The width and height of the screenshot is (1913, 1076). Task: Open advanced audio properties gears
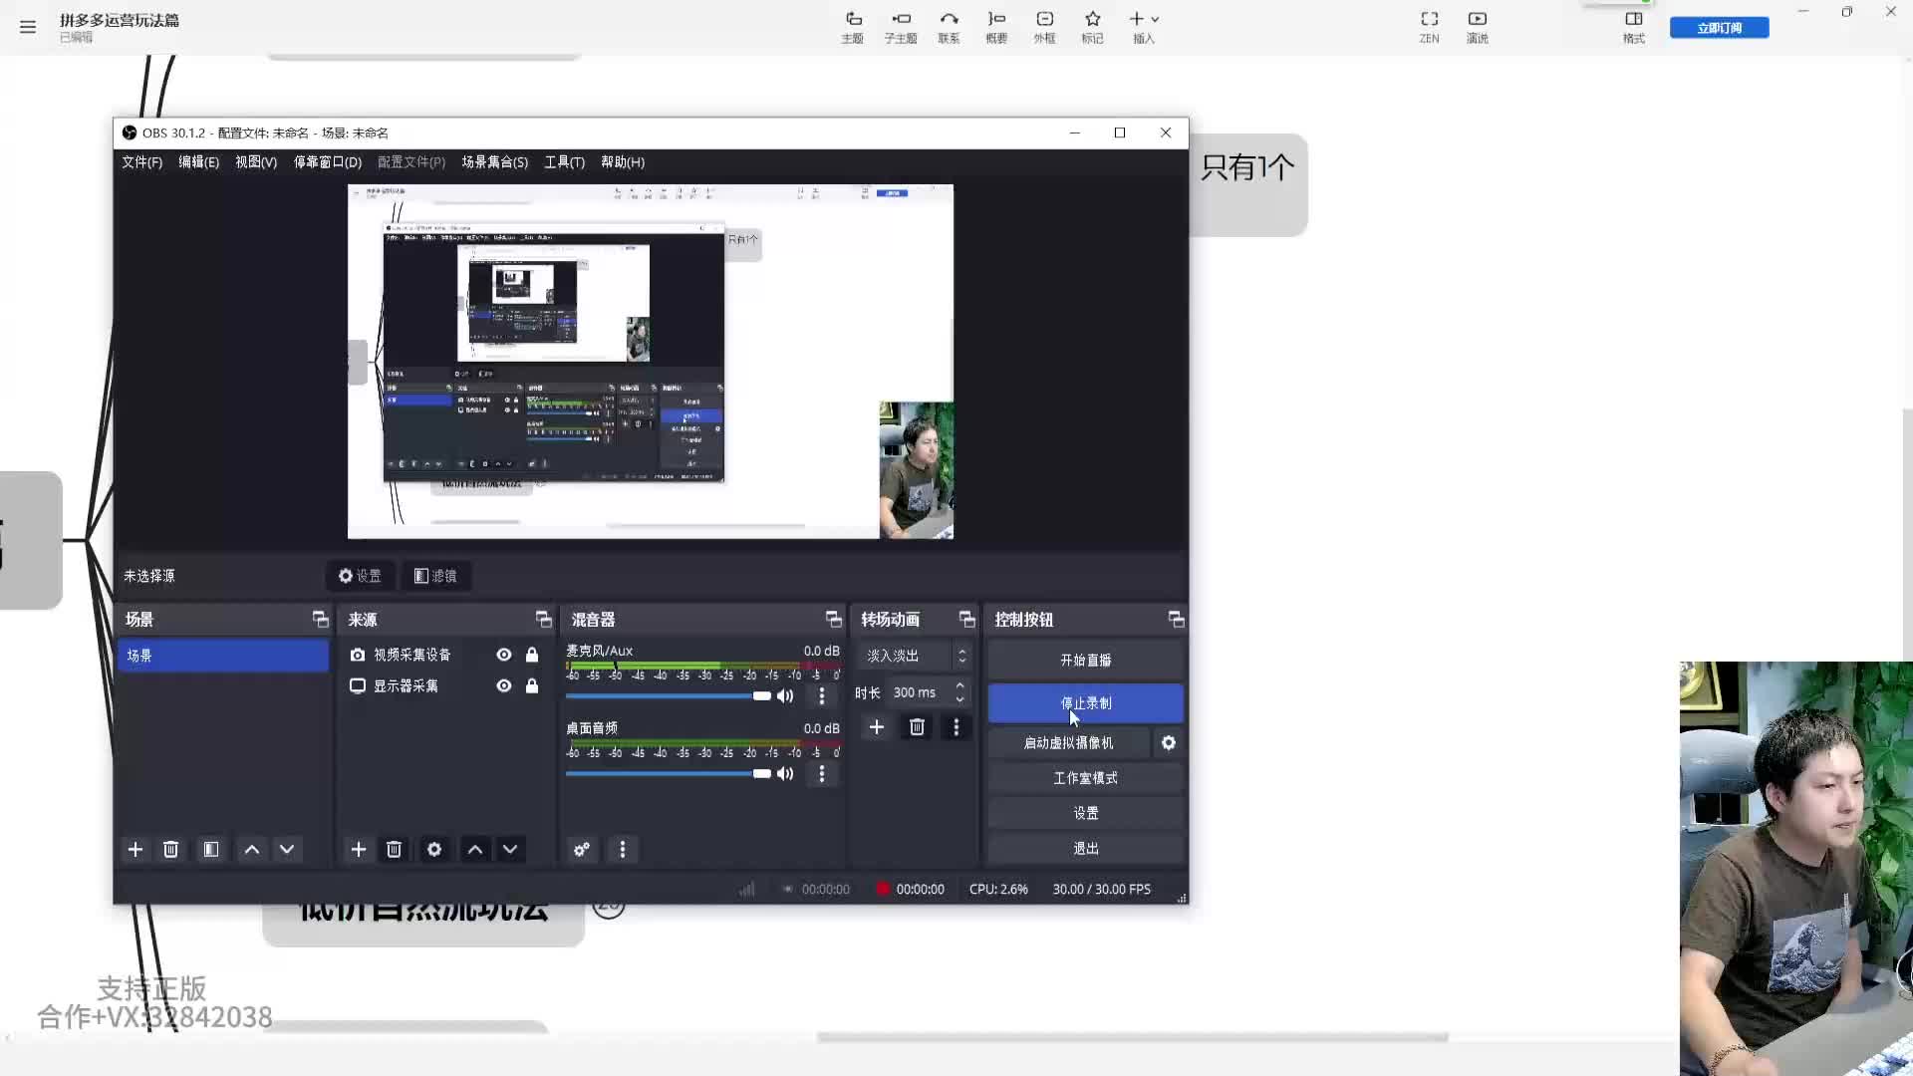coord(582,849)
